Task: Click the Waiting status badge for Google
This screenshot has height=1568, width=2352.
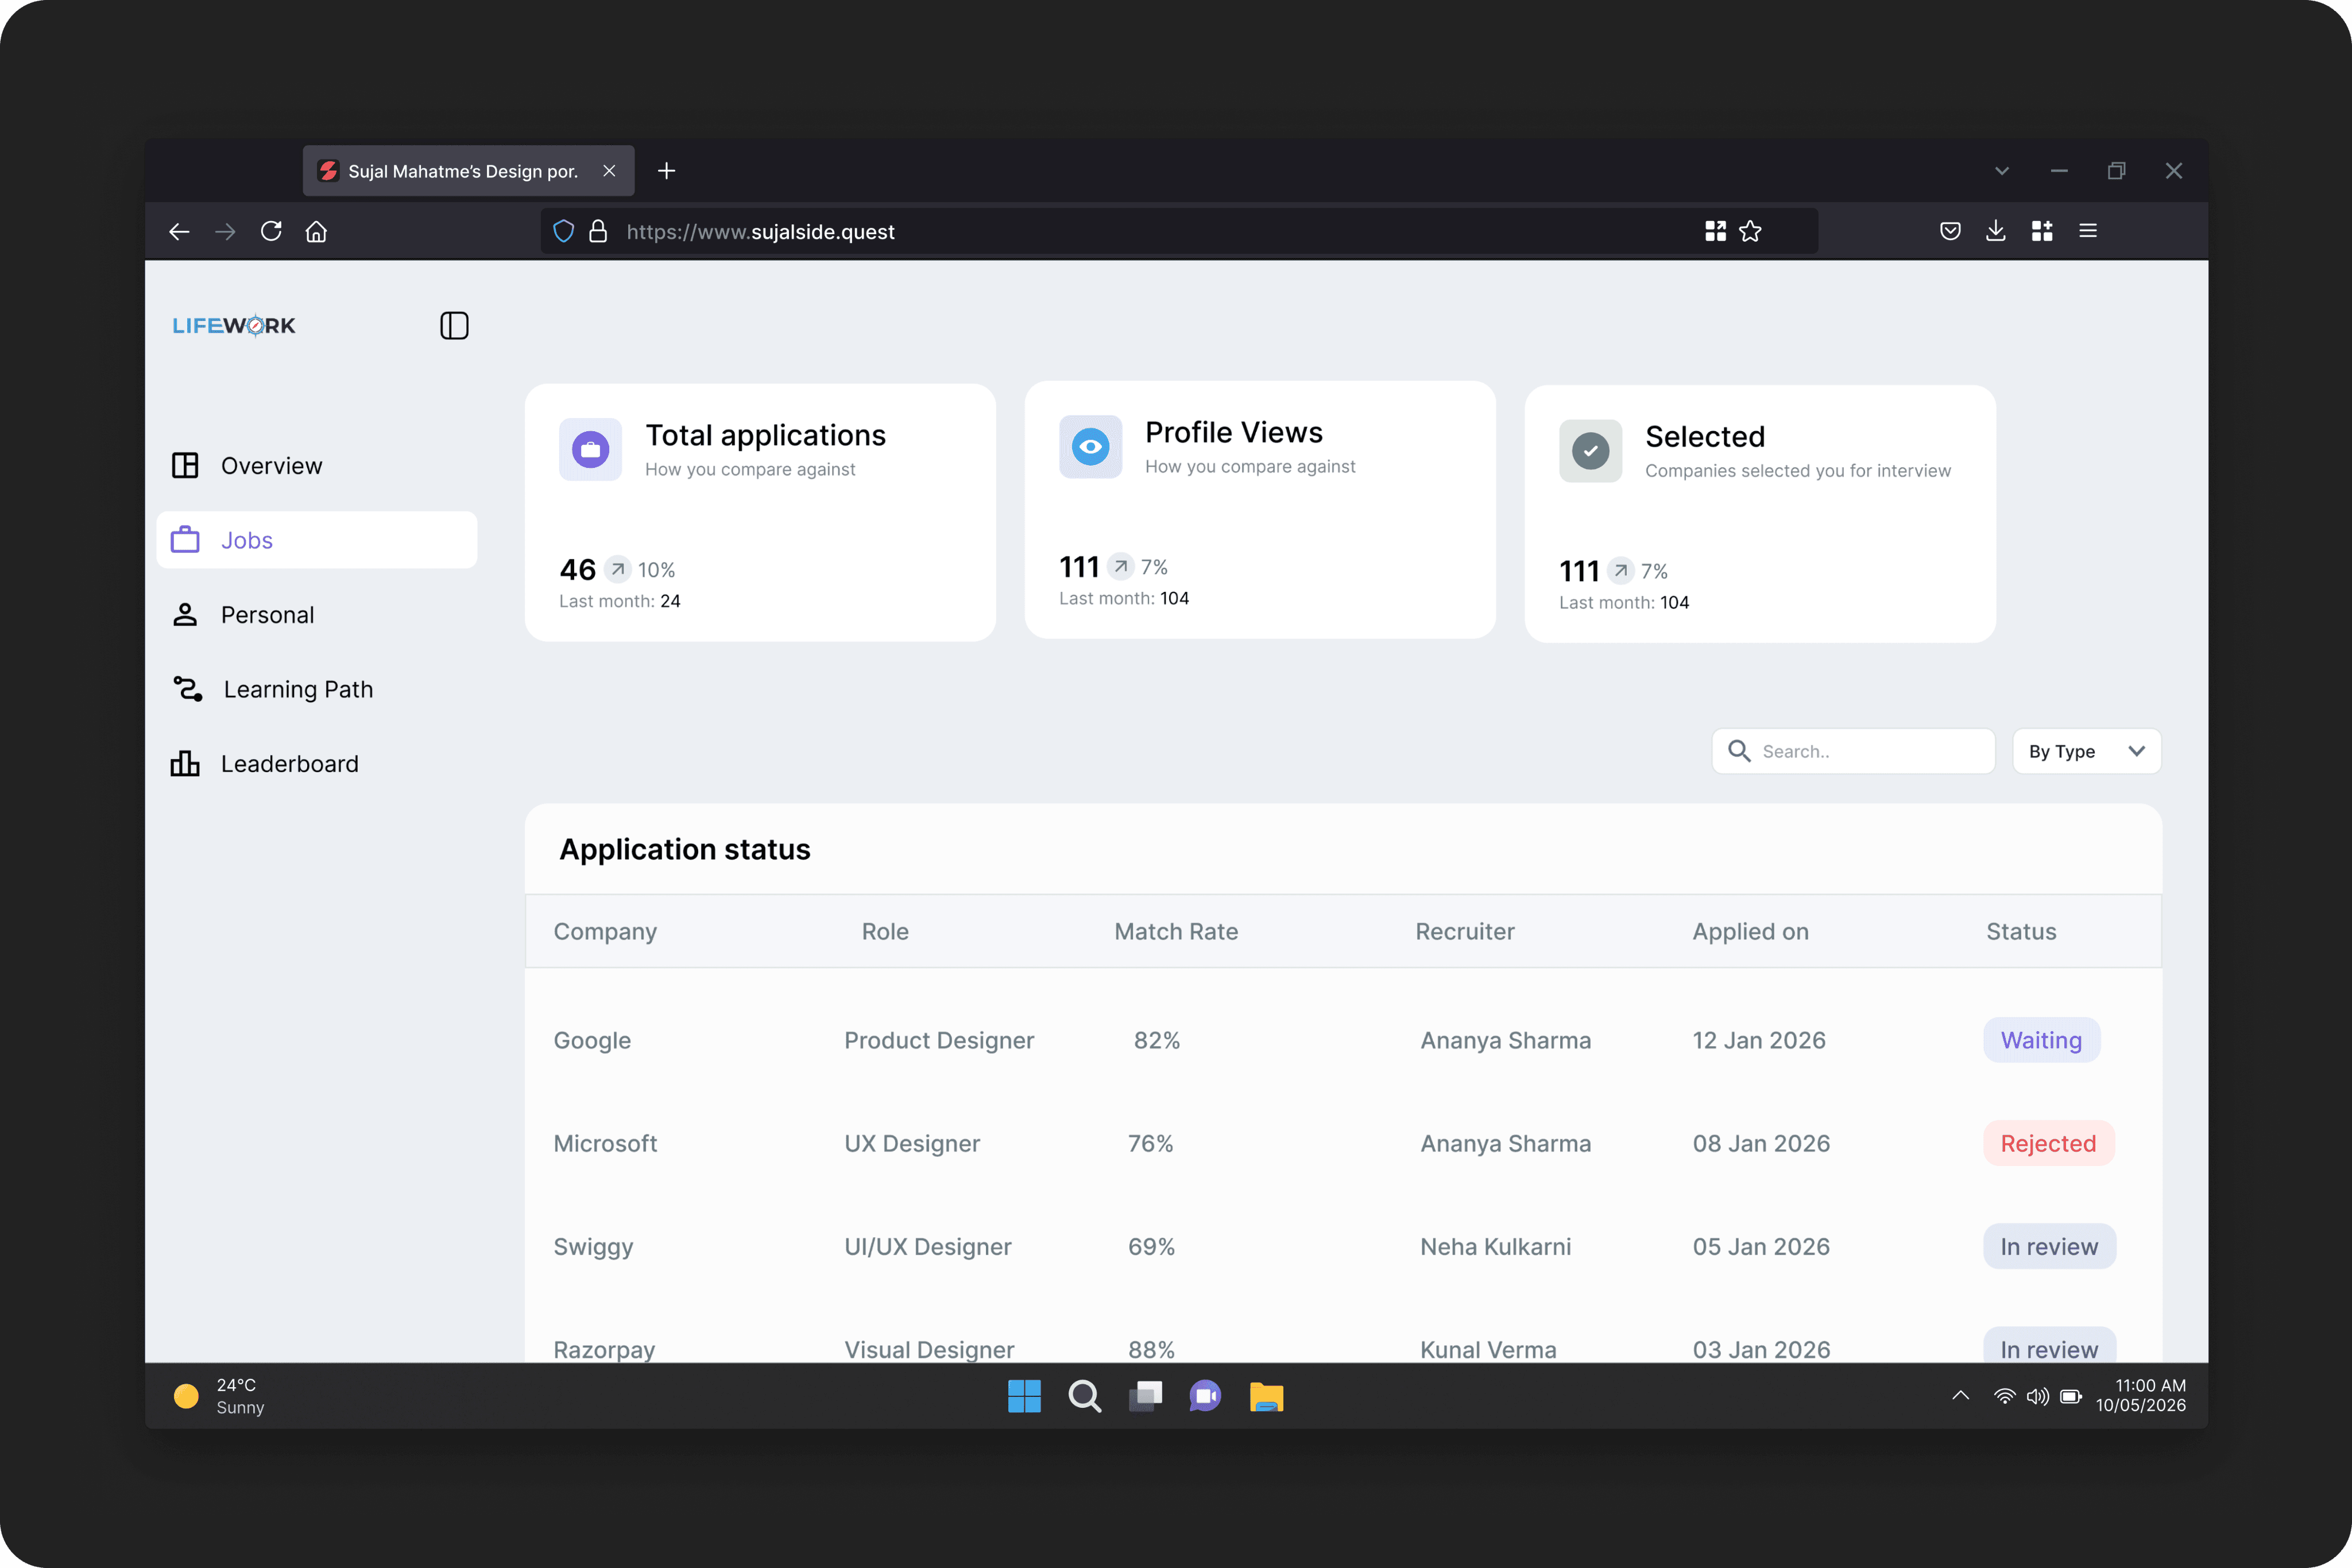Action: click(x=2041, y=1040)
